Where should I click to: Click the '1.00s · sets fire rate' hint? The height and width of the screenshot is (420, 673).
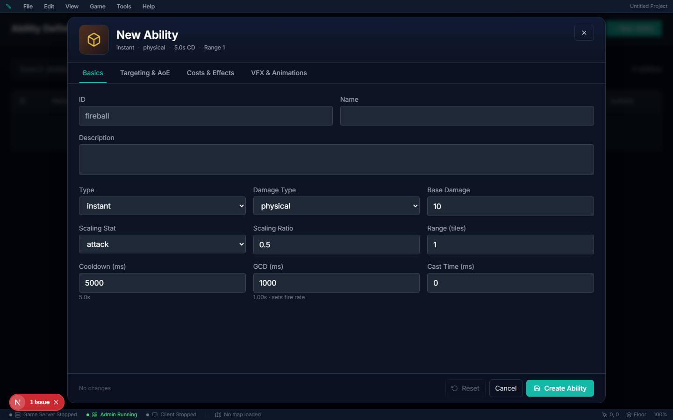[x=279, y=297]
